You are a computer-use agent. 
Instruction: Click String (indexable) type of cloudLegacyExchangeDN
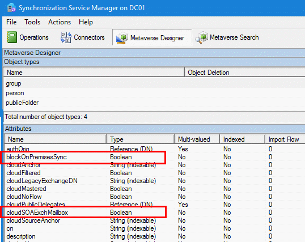(133, 181)
